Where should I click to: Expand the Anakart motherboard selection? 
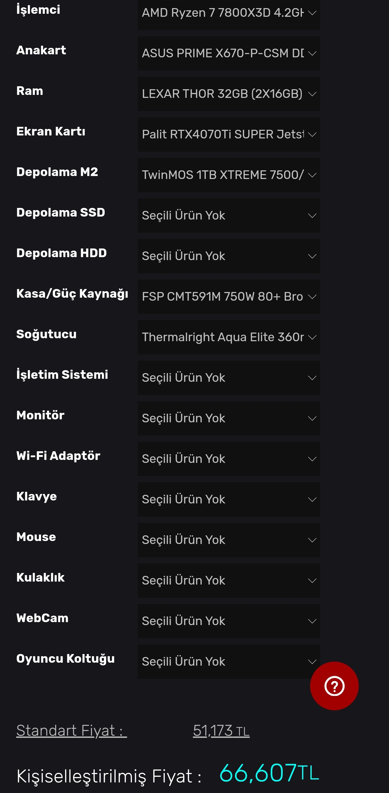[229, 53]
